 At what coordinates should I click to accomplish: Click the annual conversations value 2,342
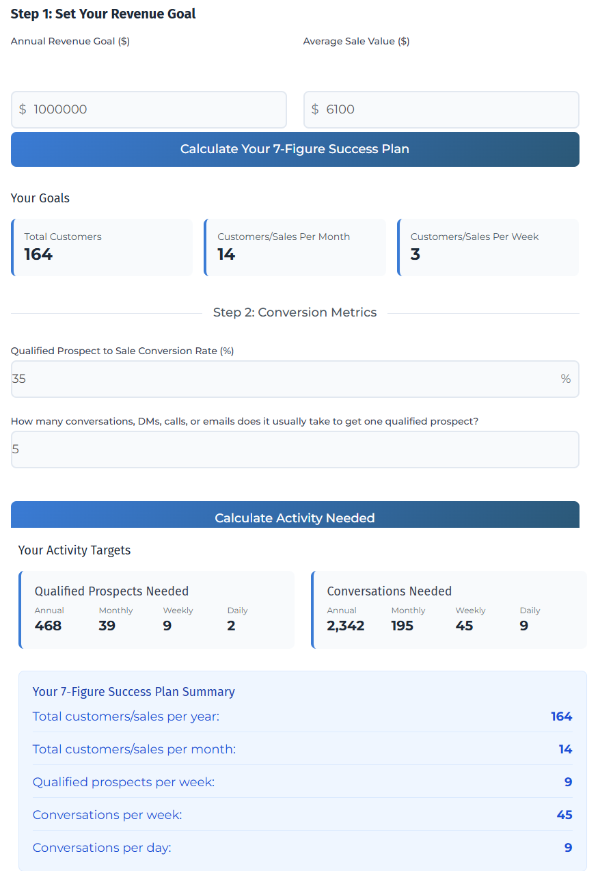click(x=346, y=626)
